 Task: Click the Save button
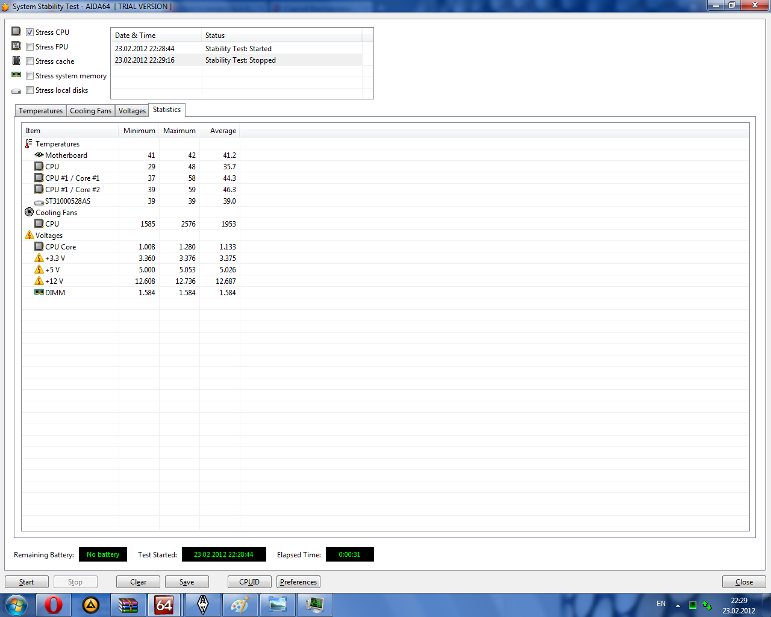pos(187,582)
